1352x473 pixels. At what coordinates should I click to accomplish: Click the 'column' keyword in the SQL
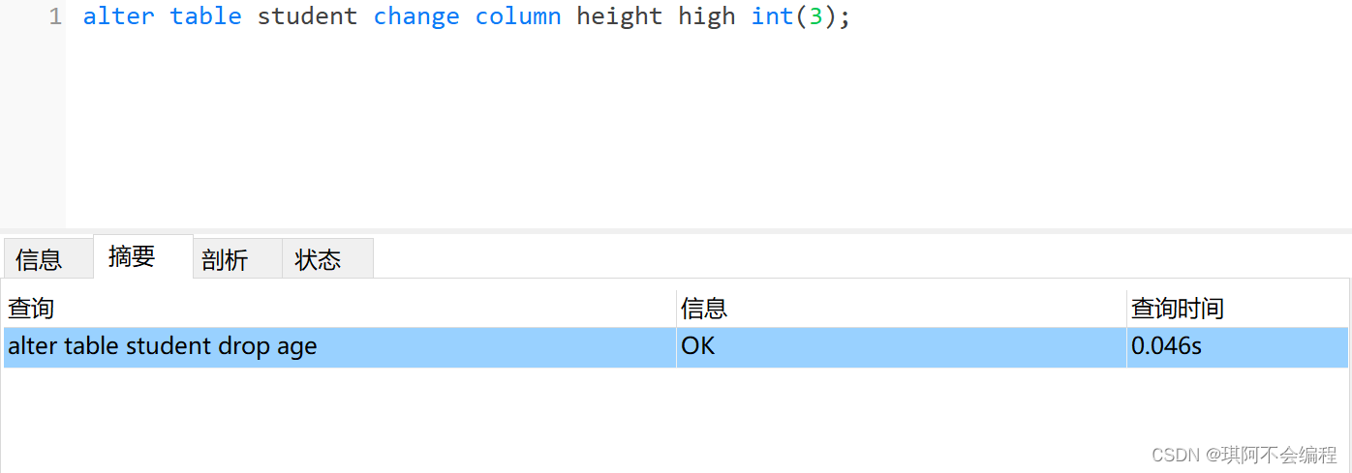pyautogui.click(x=518, y=16)
